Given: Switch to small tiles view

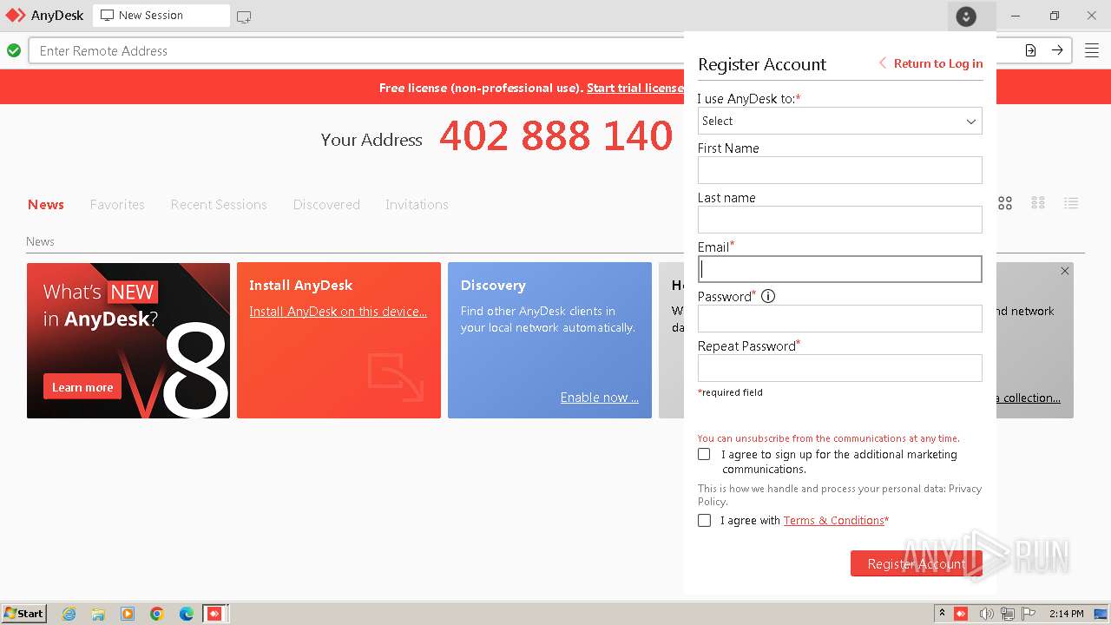Looking at the screenshot, I should pos(1038,203).
